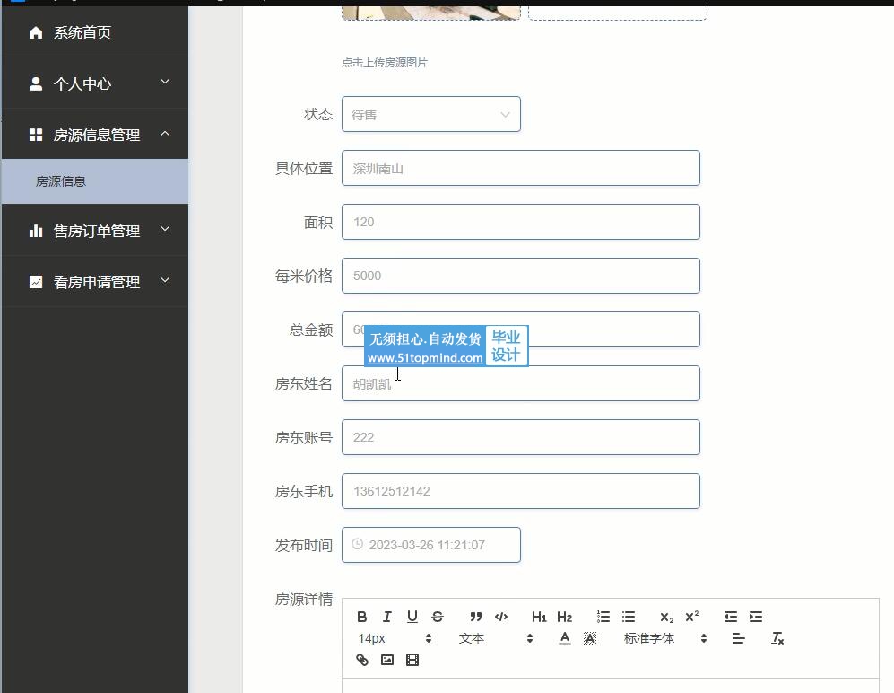Open text alignment options
Image resolution: width=894 pixels, height=693 pixels.
pos(738,638)
